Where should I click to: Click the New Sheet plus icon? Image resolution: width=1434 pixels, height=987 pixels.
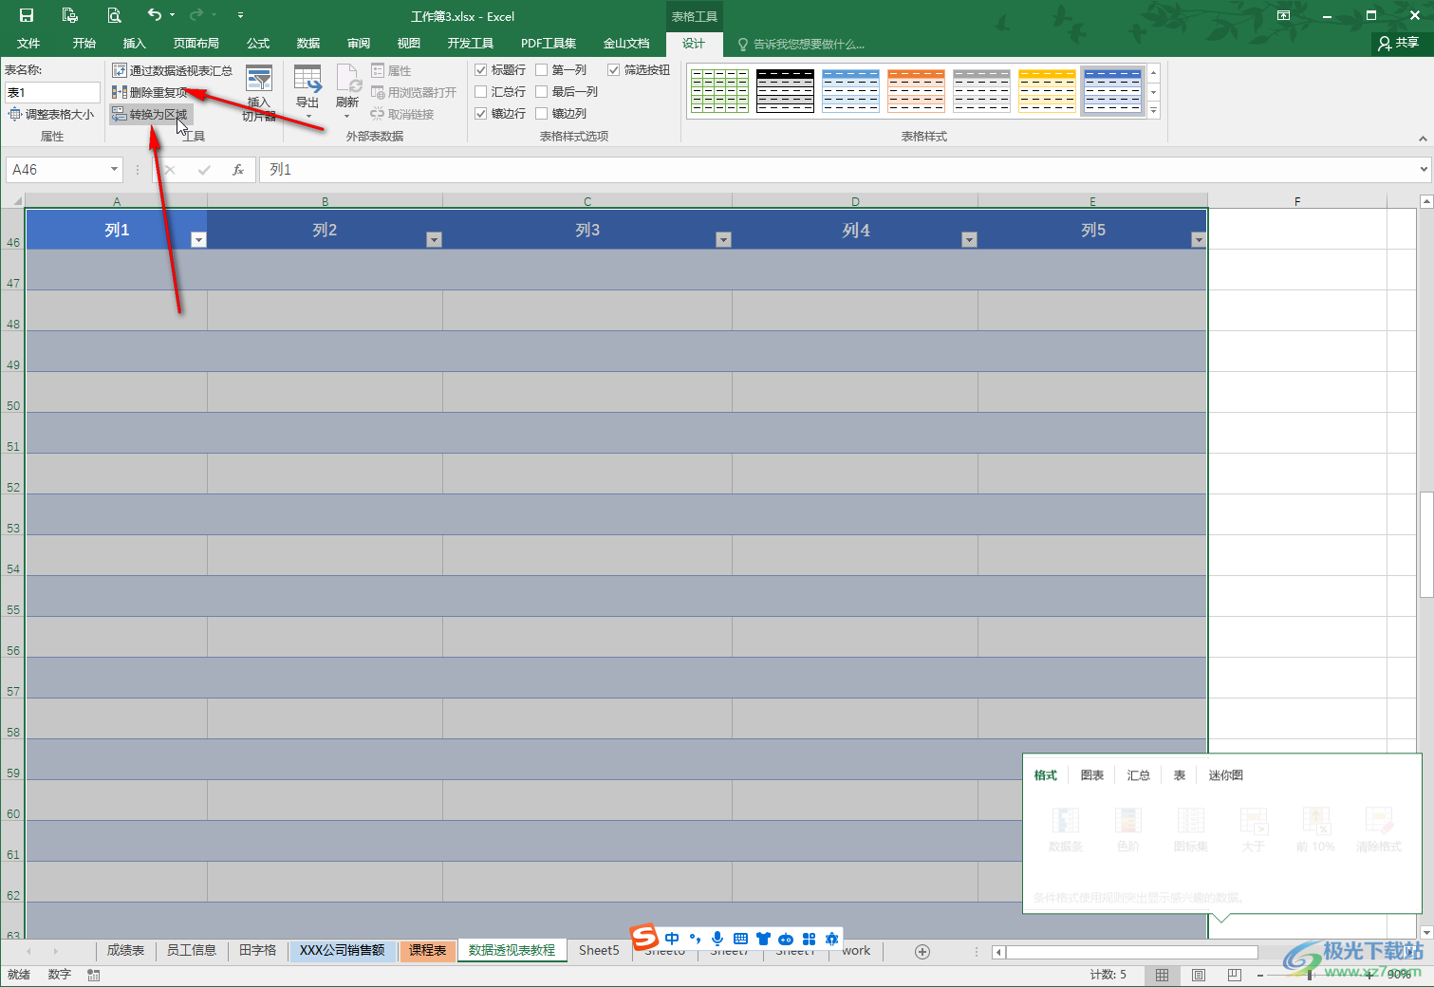922,951
